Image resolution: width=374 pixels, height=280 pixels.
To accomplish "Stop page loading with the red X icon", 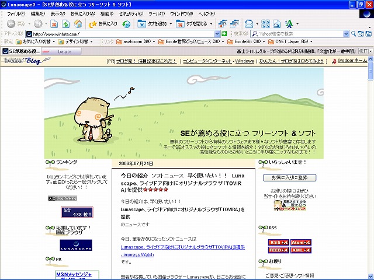I will click(54, 24).
